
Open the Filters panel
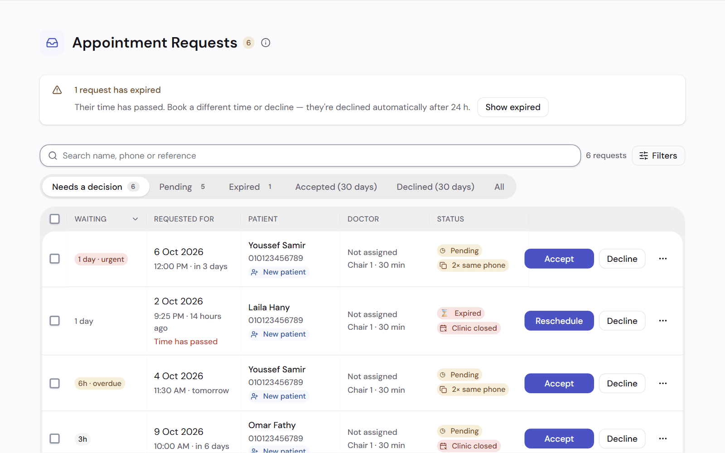click(658, 155)
